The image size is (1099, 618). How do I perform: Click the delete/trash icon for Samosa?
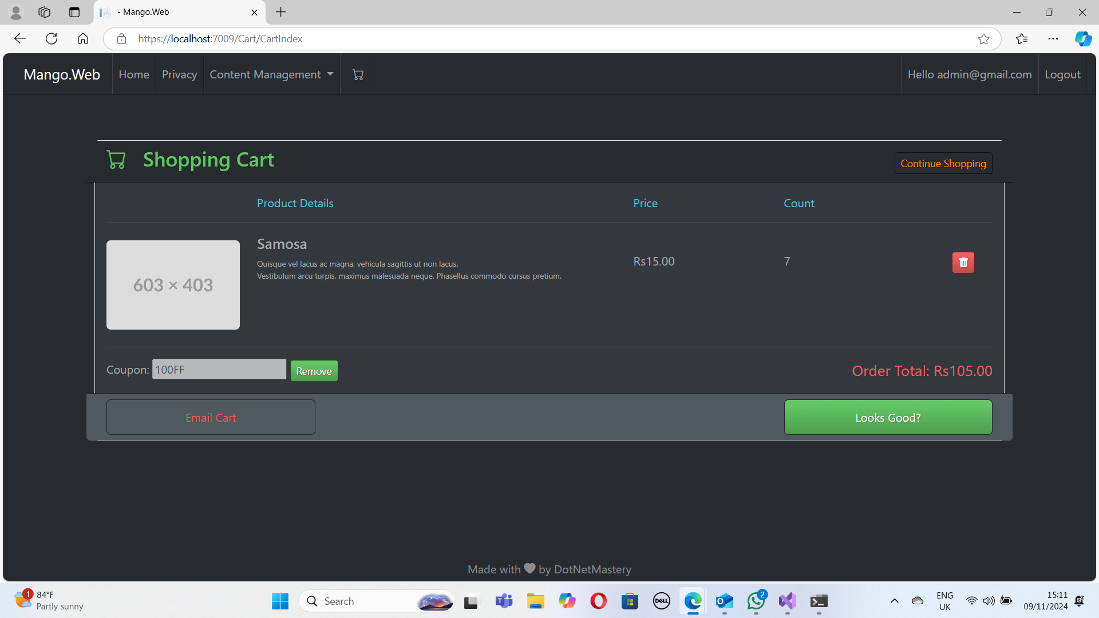963,263
